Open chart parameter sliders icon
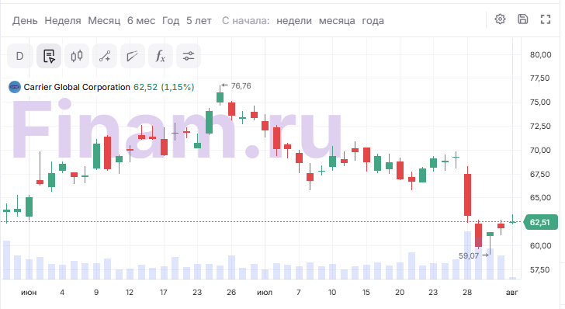This screenshot has width=565, height=309. 189,56
